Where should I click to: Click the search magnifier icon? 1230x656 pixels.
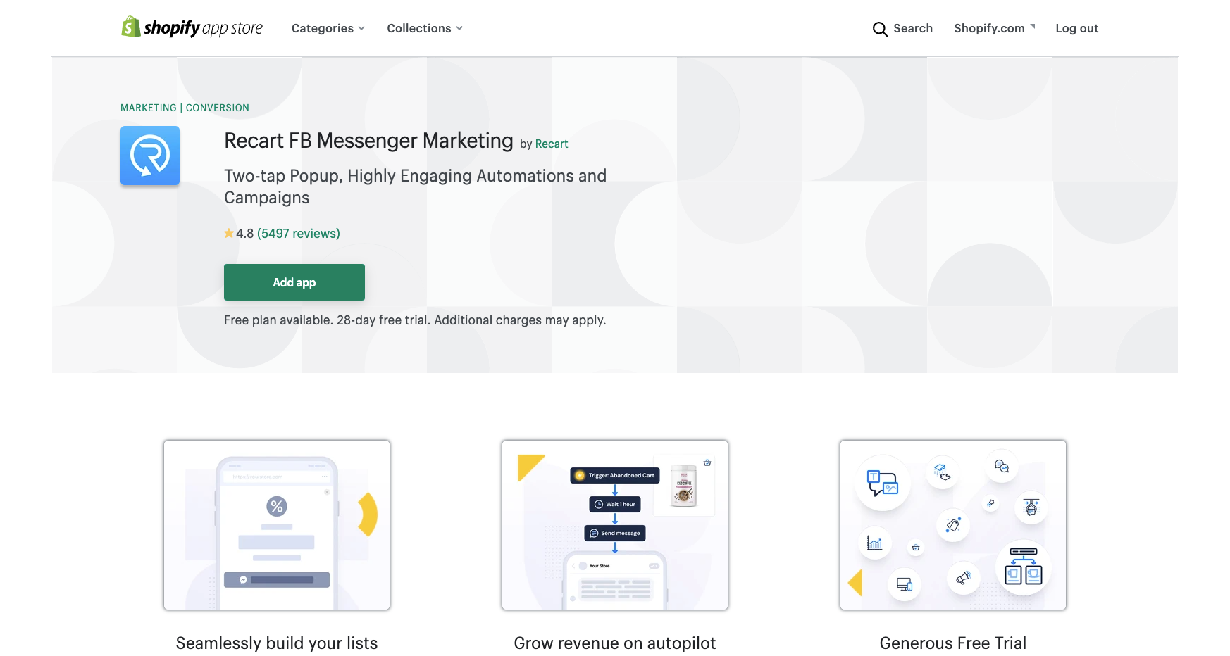[880, 29]
